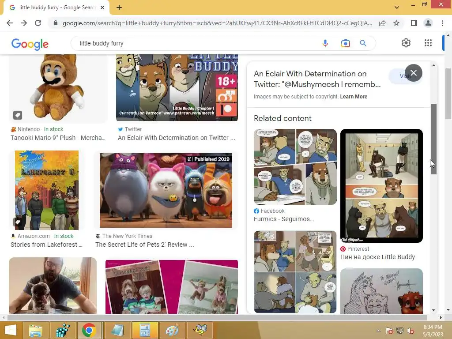Show hidden system tray icons
This screenshot has width=452, height=339.
click(378, 331)
